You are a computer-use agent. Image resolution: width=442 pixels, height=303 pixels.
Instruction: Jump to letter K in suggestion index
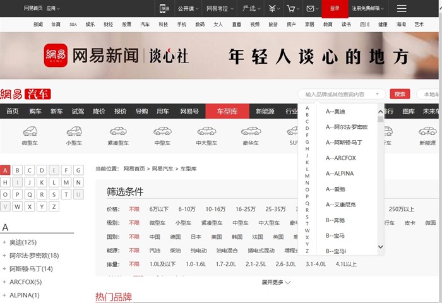(x=308, y=162)
